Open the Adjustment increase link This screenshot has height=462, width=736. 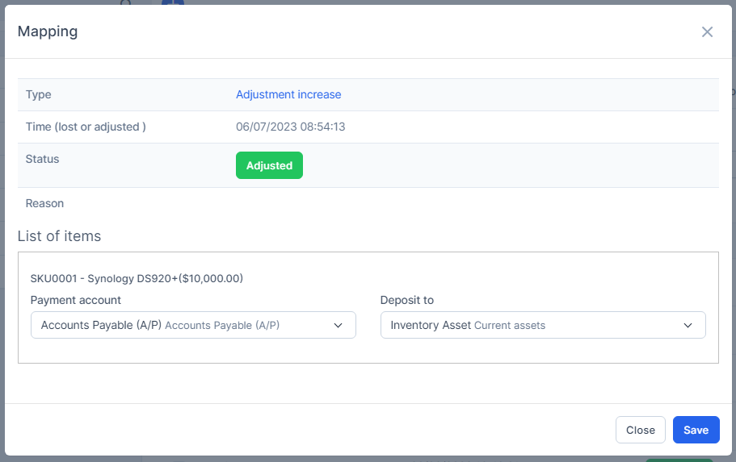(288, 94)
